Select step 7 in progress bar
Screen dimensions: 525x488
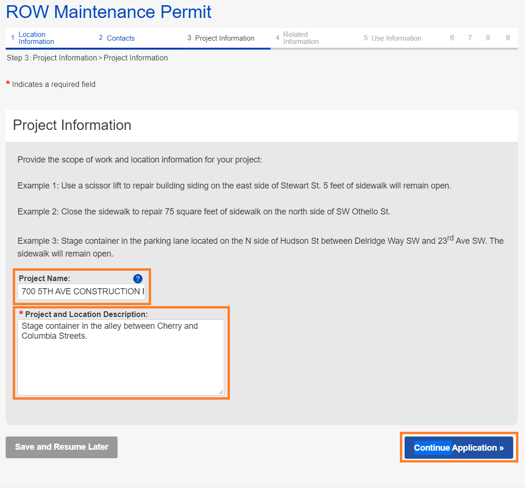470,38
